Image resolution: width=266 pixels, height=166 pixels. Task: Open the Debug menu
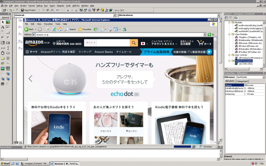coord(39,6)
